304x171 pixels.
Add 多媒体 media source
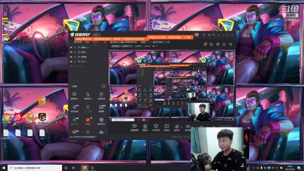(166, 128)
